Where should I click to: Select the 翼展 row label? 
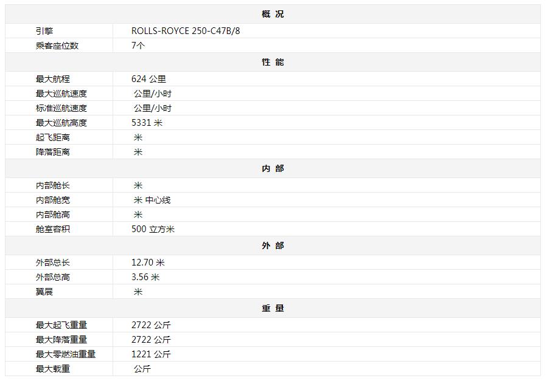point(44,292)
